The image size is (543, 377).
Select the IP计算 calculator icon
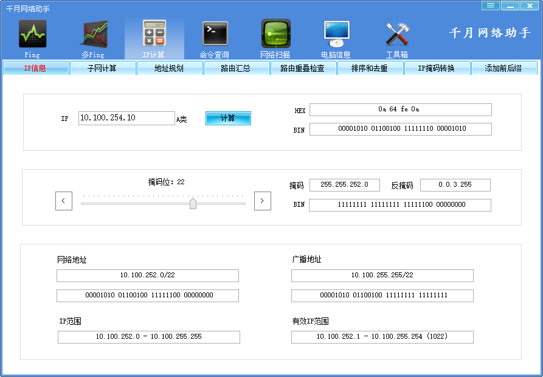pos(154,33)
